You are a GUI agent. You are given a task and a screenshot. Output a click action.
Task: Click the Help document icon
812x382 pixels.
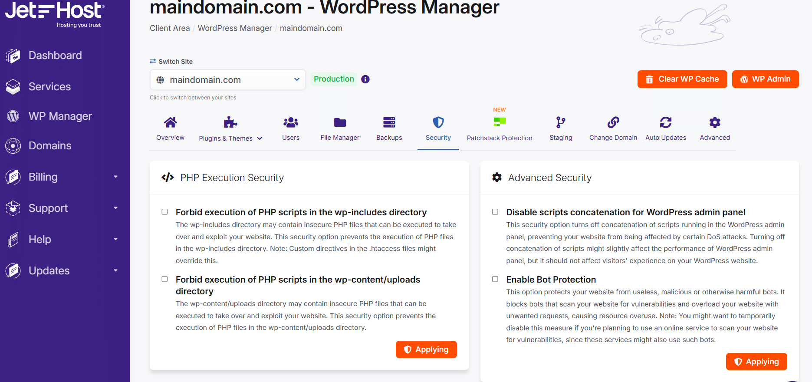[x=13, y=240]
